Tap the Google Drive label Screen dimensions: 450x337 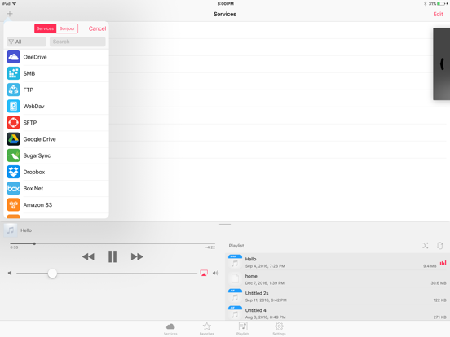tap(40, 139)
